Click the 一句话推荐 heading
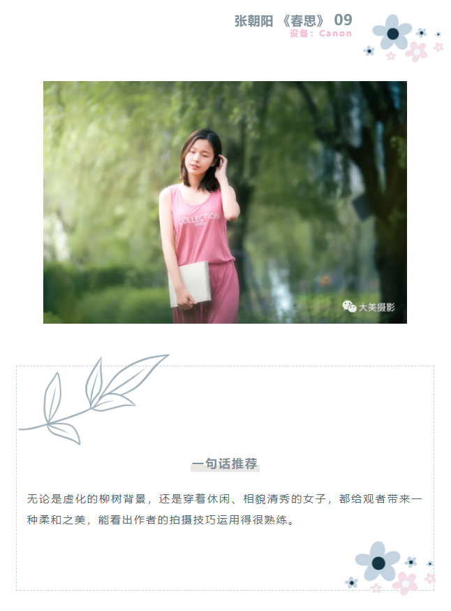 (225, 463)
